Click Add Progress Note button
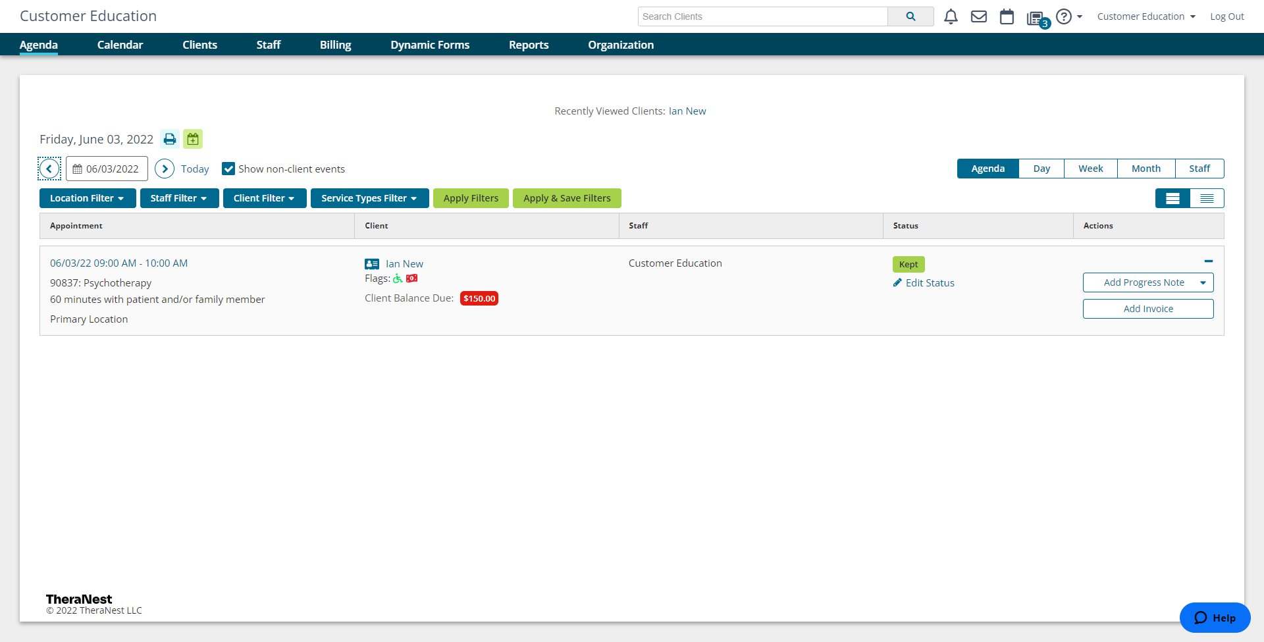Viewport: 1264px width, 642px height. [x=1144, y=282]
